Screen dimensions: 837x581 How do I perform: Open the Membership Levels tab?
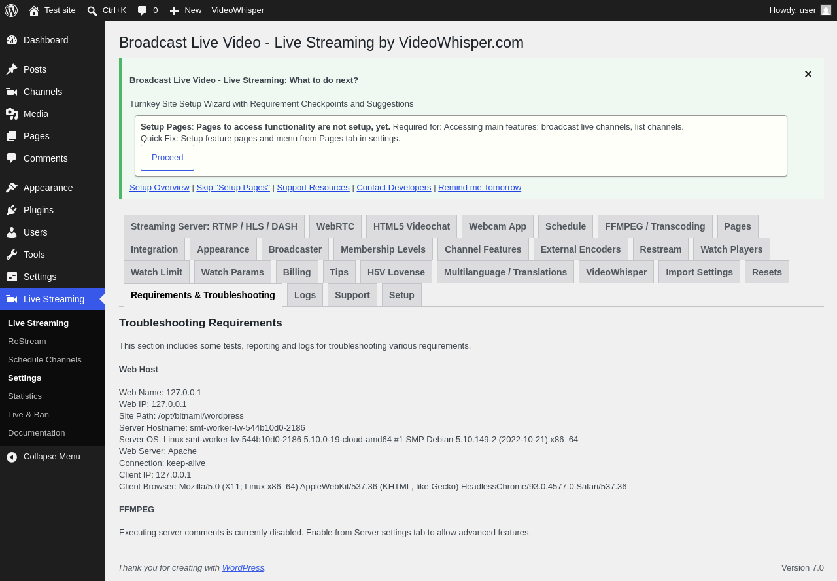[383, 249]
